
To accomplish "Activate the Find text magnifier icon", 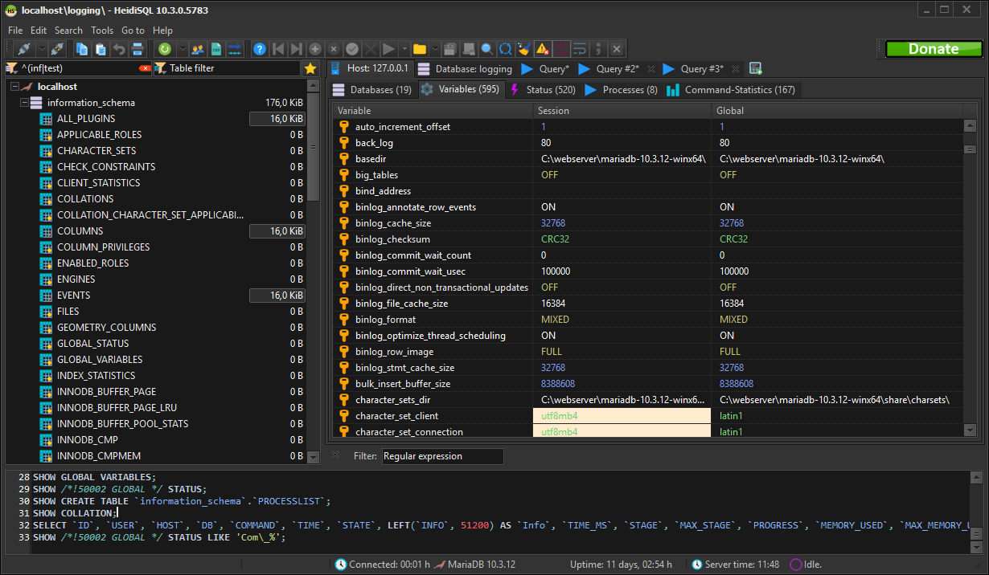I will [486, 49].
